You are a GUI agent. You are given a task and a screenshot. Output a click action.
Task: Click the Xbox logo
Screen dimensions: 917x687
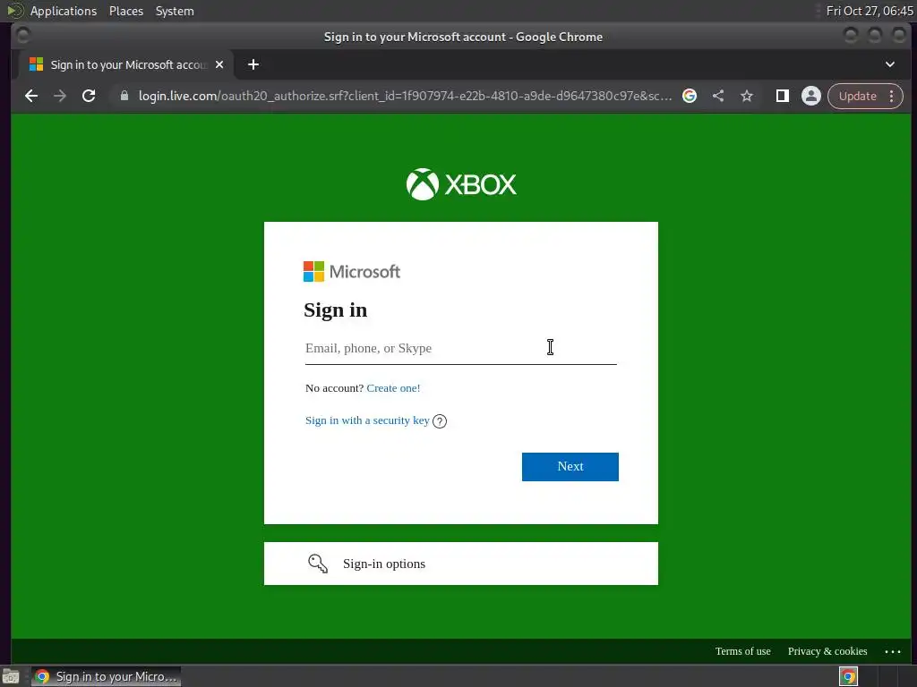tap(461, 184)
